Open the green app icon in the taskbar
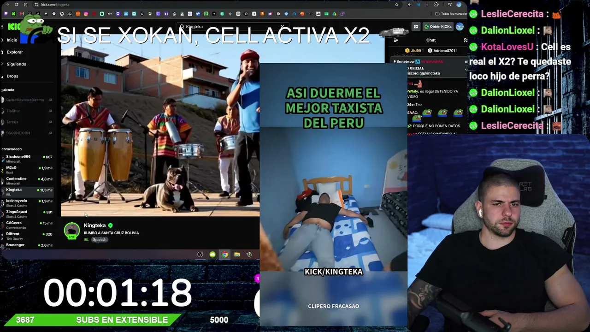Screen dimensions: 590x332 pyautogui.click(x=212, y=255)
